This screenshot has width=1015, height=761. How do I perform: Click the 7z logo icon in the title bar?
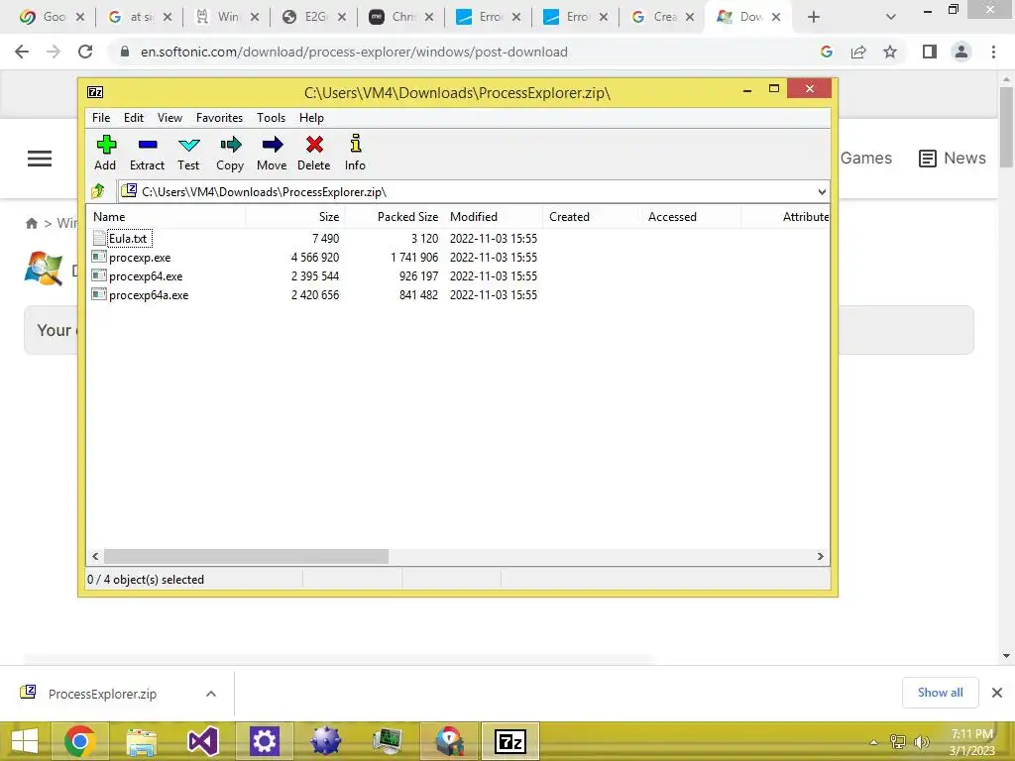tap(95, 92)
